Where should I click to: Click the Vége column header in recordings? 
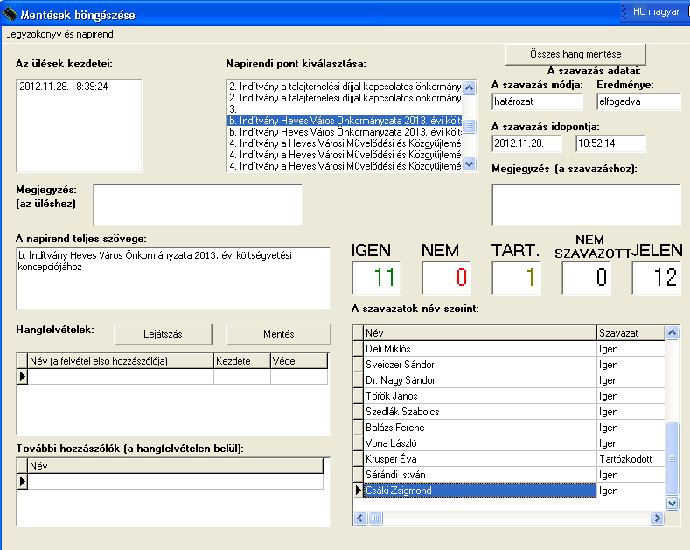[299, 361]
